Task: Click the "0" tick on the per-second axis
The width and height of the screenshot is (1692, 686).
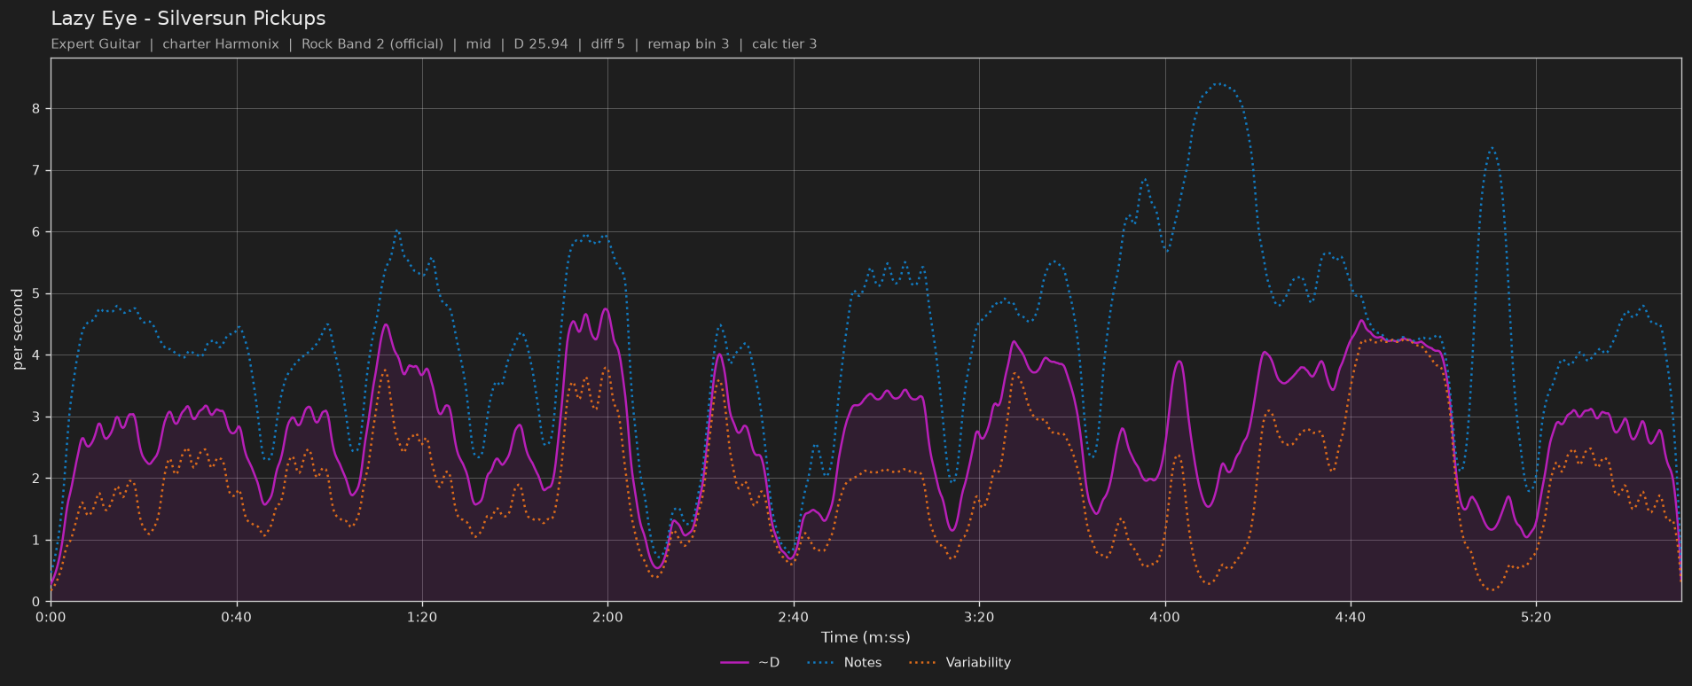Action: [x=36, y=602]
